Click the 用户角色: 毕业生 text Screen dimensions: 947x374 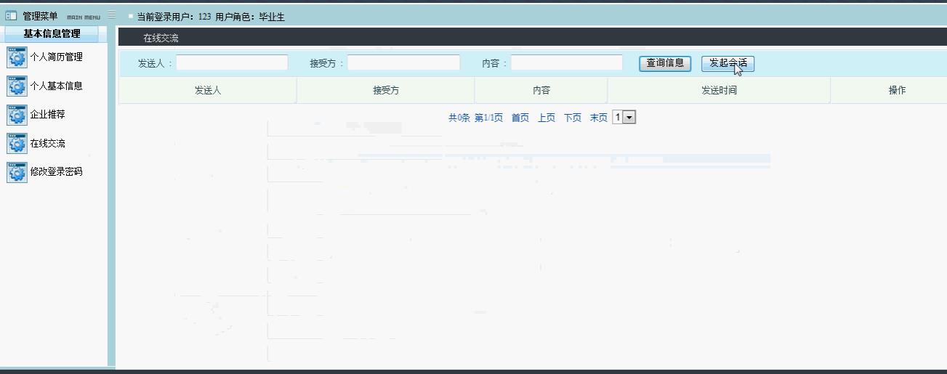[x=250, y=17]
